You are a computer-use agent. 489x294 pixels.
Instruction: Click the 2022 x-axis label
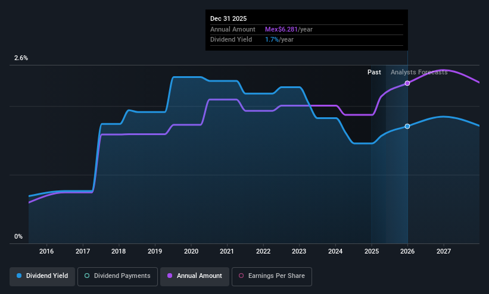coord(263,251)
